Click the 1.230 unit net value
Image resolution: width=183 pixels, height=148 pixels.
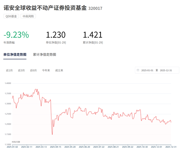(x=56, y=35)
